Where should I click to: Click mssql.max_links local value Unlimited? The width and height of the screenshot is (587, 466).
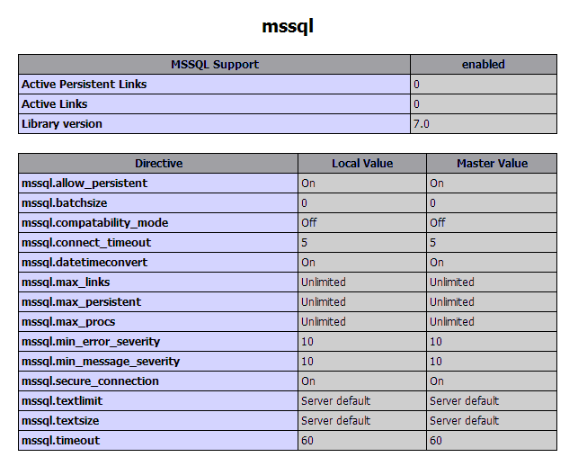point(324,282)
